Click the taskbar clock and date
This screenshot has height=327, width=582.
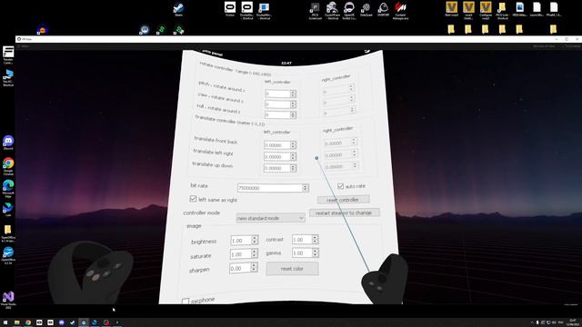(x=574, y=322)
